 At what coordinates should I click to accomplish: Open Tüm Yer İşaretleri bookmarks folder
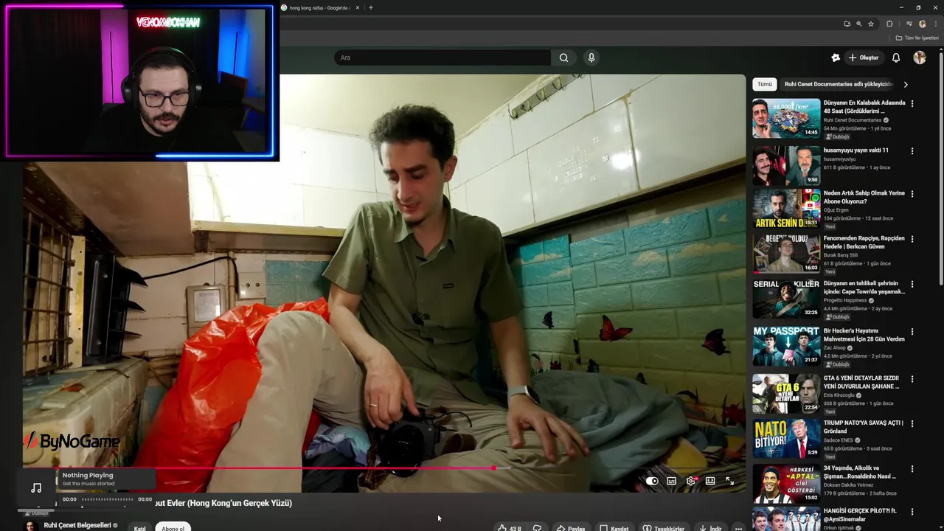917,38
